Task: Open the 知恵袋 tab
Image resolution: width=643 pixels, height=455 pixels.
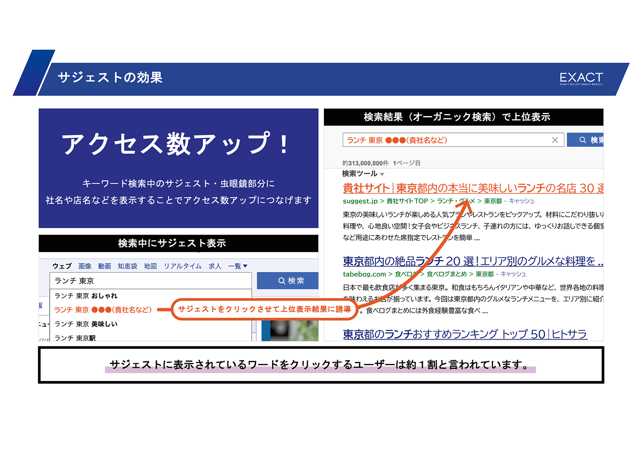Action: tap(128, 266)
